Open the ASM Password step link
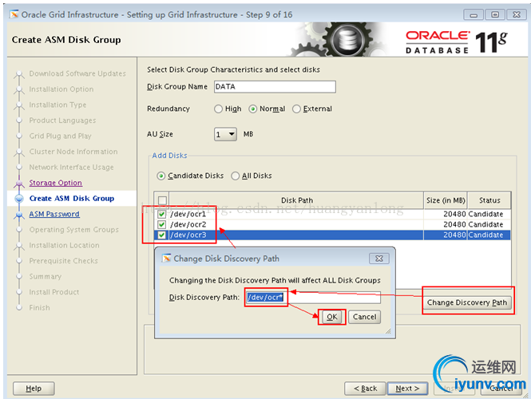Screen dimensions: 531x399 [54, 214]
